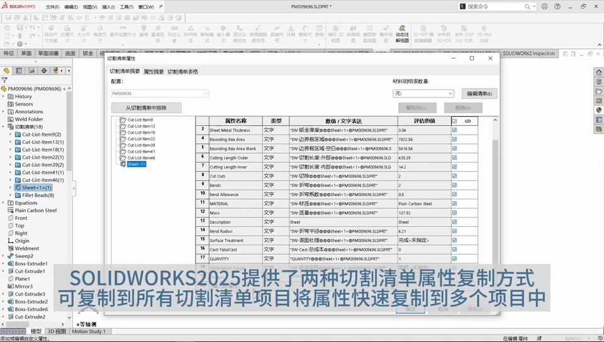Select Sheet<1> in dialog list

coord(137,164)
